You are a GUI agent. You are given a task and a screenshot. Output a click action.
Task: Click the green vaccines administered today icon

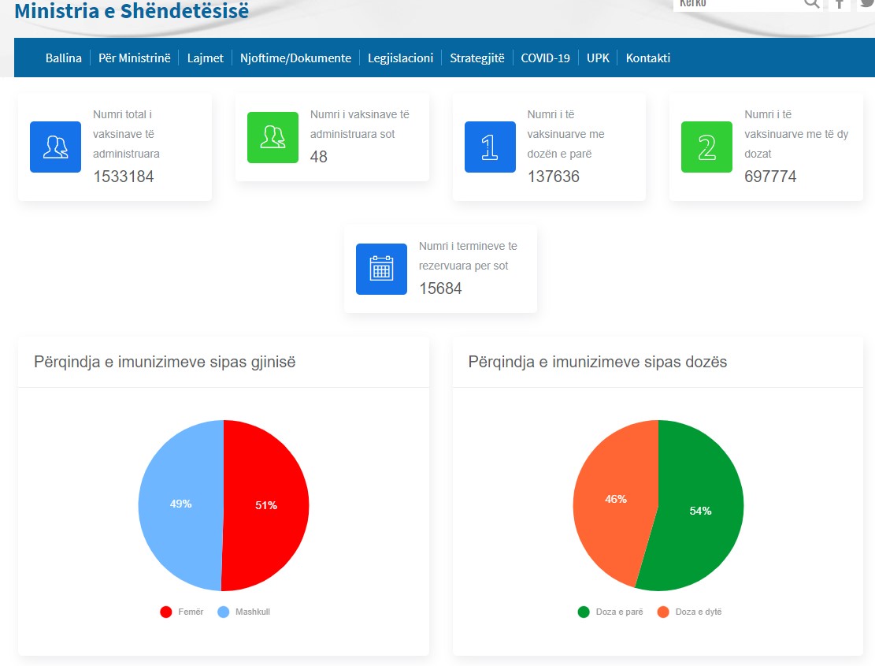pyautogui.click(x=273, y=137)
